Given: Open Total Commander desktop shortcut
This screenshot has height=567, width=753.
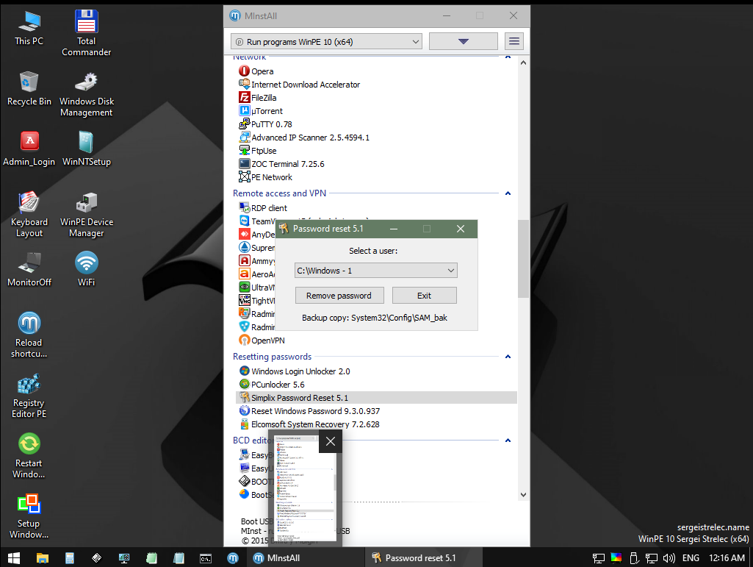Looking at the screenshot, I should (x=87, y=33).
